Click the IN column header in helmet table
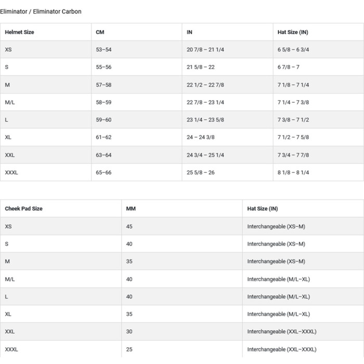The width and height of the screenshot is (364, 364). point(190,32)
